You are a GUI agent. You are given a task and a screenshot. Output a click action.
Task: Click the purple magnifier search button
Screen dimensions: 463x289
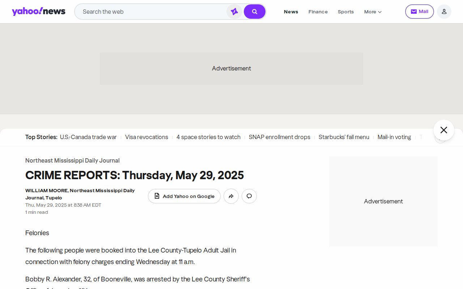(x=255, y=12)
